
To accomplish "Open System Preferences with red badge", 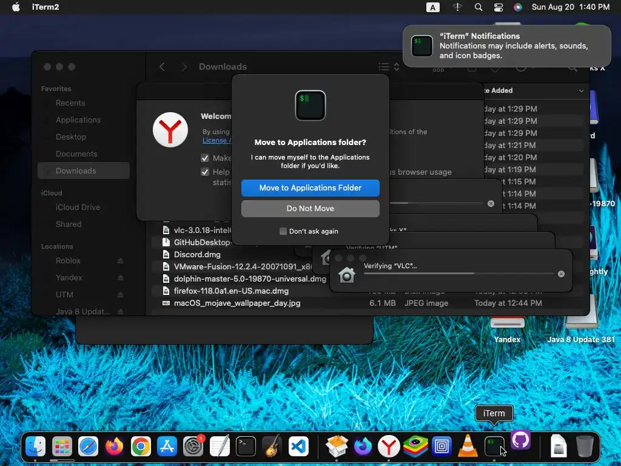I will click(x=193, y=446).
